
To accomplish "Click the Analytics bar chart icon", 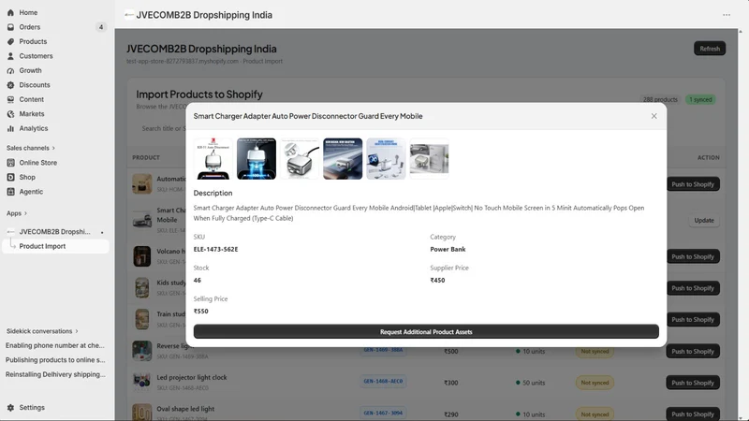I will tap(10, 128).
